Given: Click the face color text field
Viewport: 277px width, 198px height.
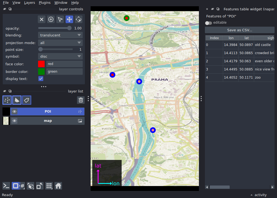Looking at the screenshot, I should [64, 64].
